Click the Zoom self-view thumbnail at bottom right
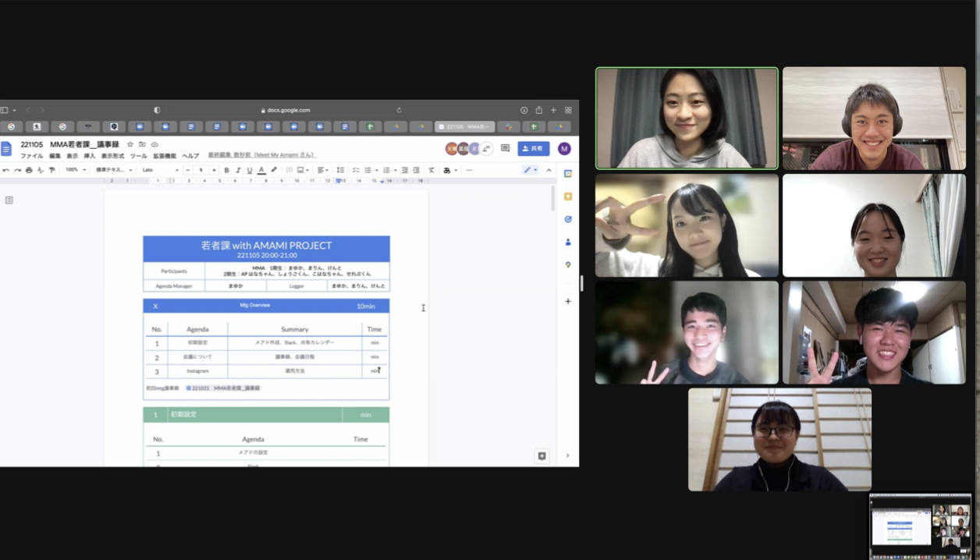This screenshot has width=980, height=560. click(x=921, y=526)
